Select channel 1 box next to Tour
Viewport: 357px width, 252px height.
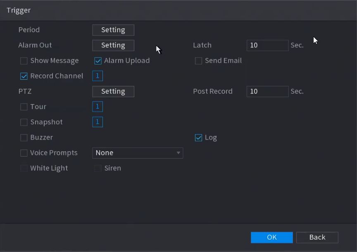98,107
